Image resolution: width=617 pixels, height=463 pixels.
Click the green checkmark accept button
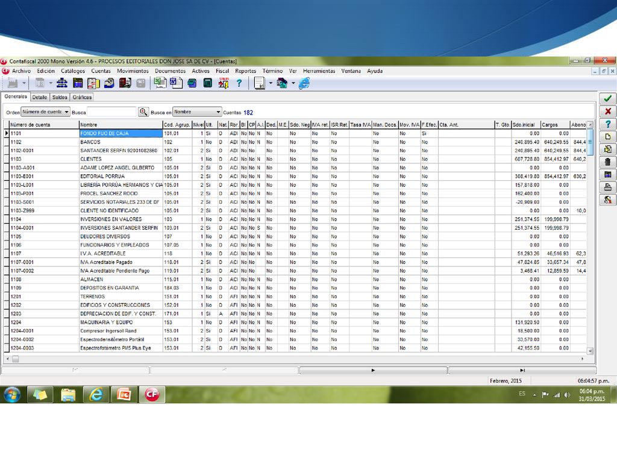tap(607, 98)
